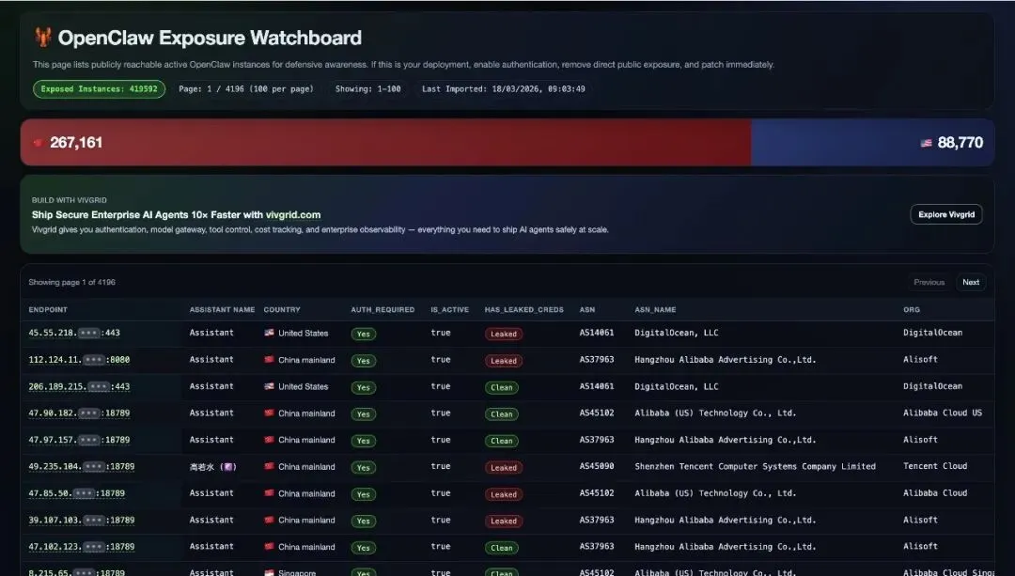Click the Leaked badge in the 45.55.218 row
This screenshot has width=1015, height=576.
click(504, 334)
